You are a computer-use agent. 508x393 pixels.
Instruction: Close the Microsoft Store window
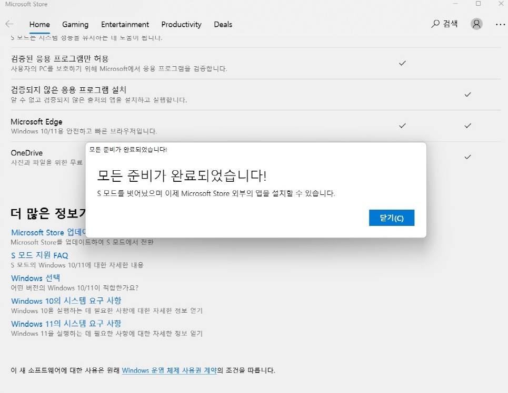tap(501, 4)
